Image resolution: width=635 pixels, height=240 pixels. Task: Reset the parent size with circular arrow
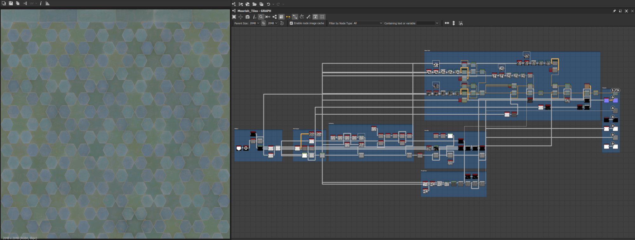(282, 23)
